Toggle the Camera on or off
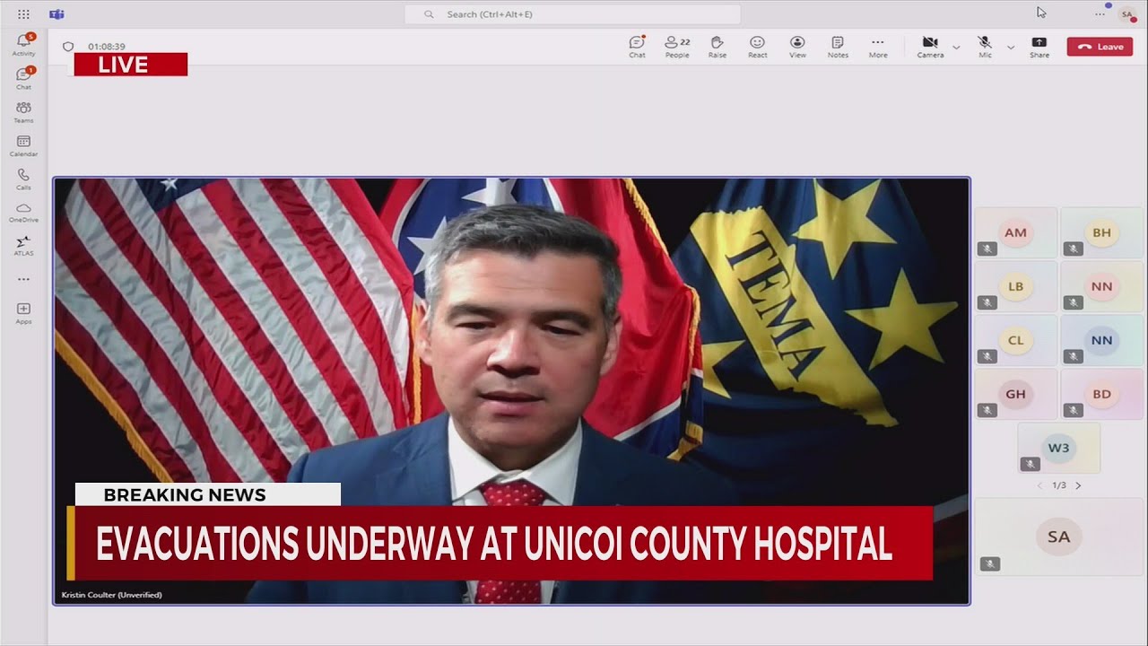The image size is (1148, 646). tap(930, 47)
